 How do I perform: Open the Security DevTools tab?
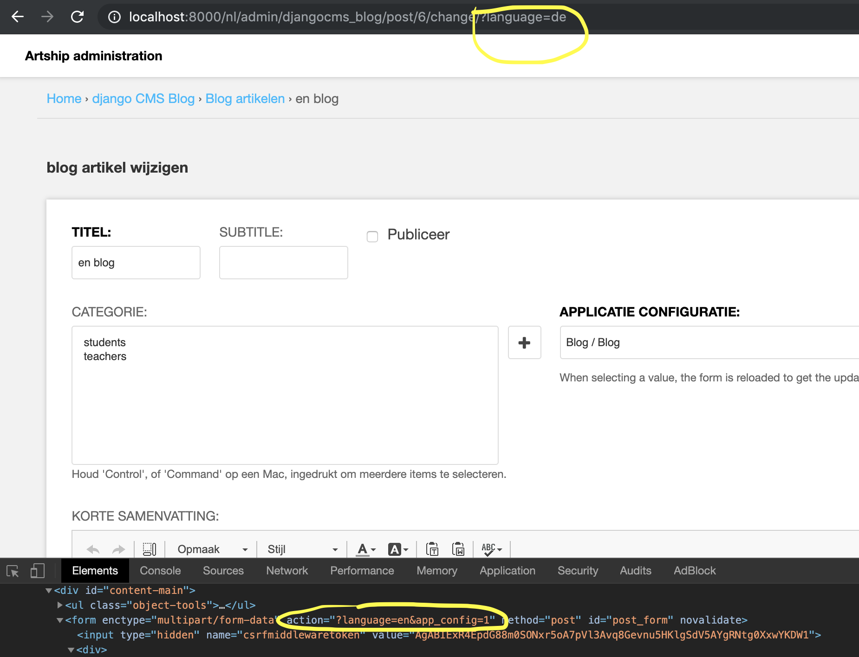(578, 571)
